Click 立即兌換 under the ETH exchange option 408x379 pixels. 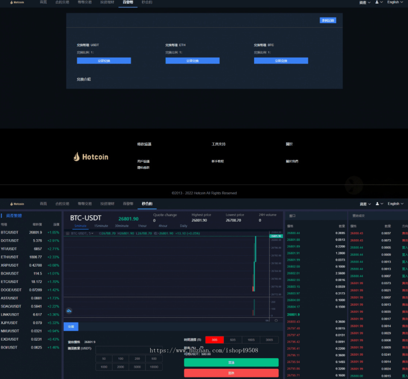pos(192,61)
